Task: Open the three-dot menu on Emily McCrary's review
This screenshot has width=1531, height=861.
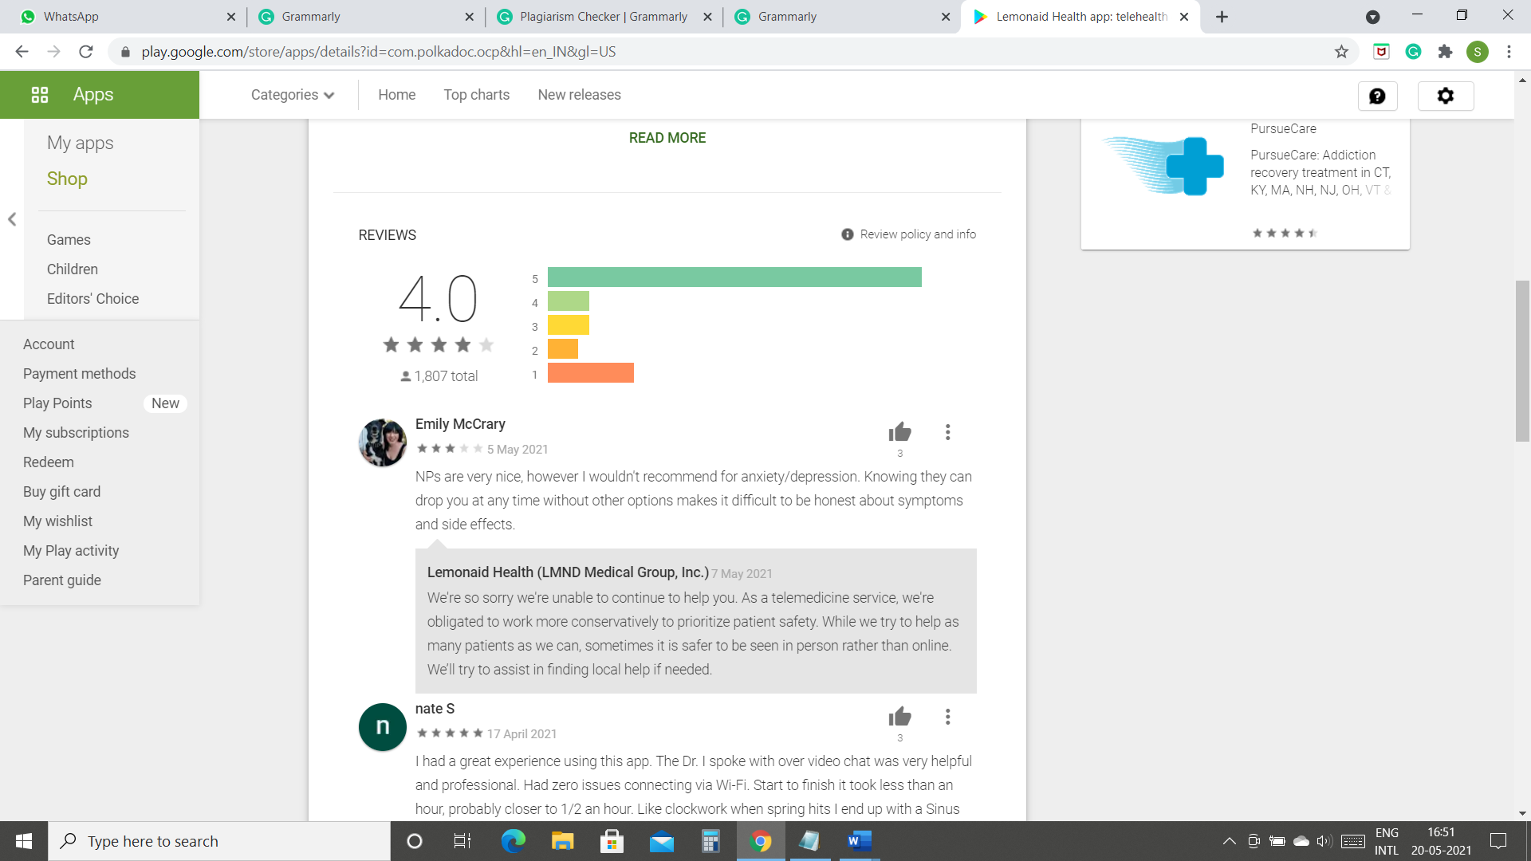Action: [x=947, y=432]
